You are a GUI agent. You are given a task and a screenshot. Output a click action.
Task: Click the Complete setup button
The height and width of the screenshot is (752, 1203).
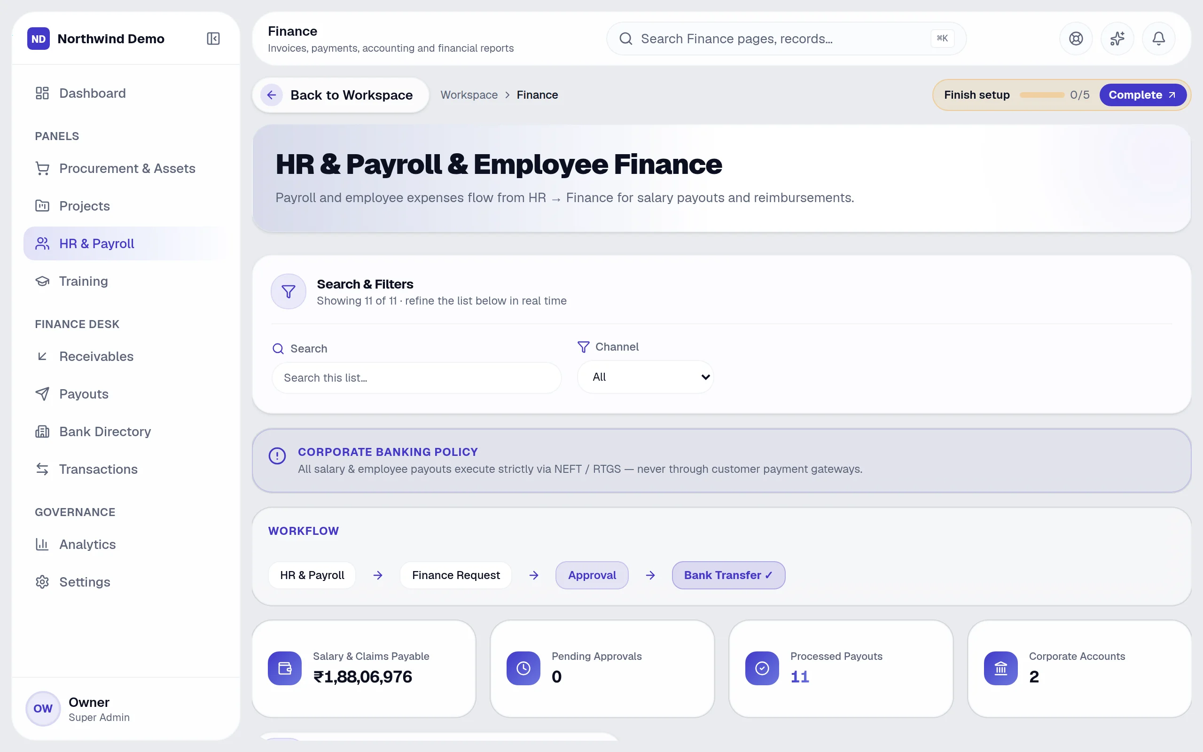point(1142,94)
